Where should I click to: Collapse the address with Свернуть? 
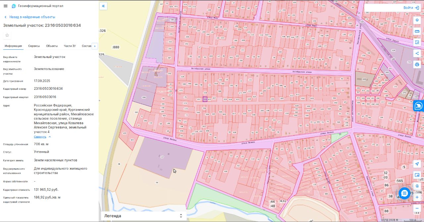point(42,137)
